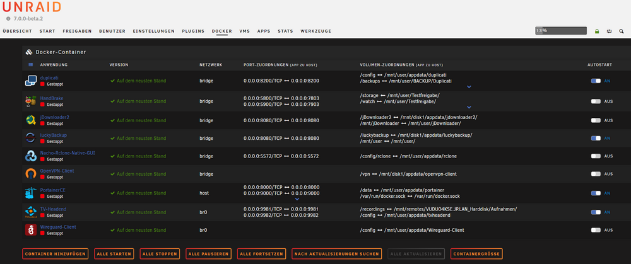Toggle autostart for PortainerCE
This screenshot has height=264, width=631.
(596, 193)
